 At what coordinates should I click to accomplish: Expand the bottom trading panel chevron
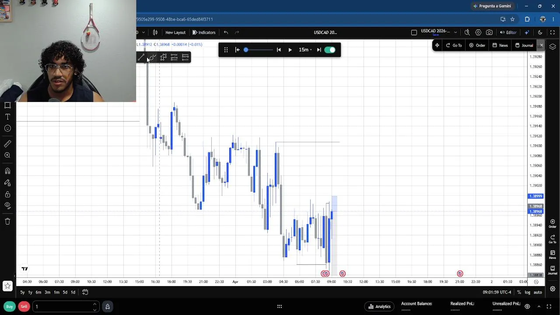click(x=539, y=307)
